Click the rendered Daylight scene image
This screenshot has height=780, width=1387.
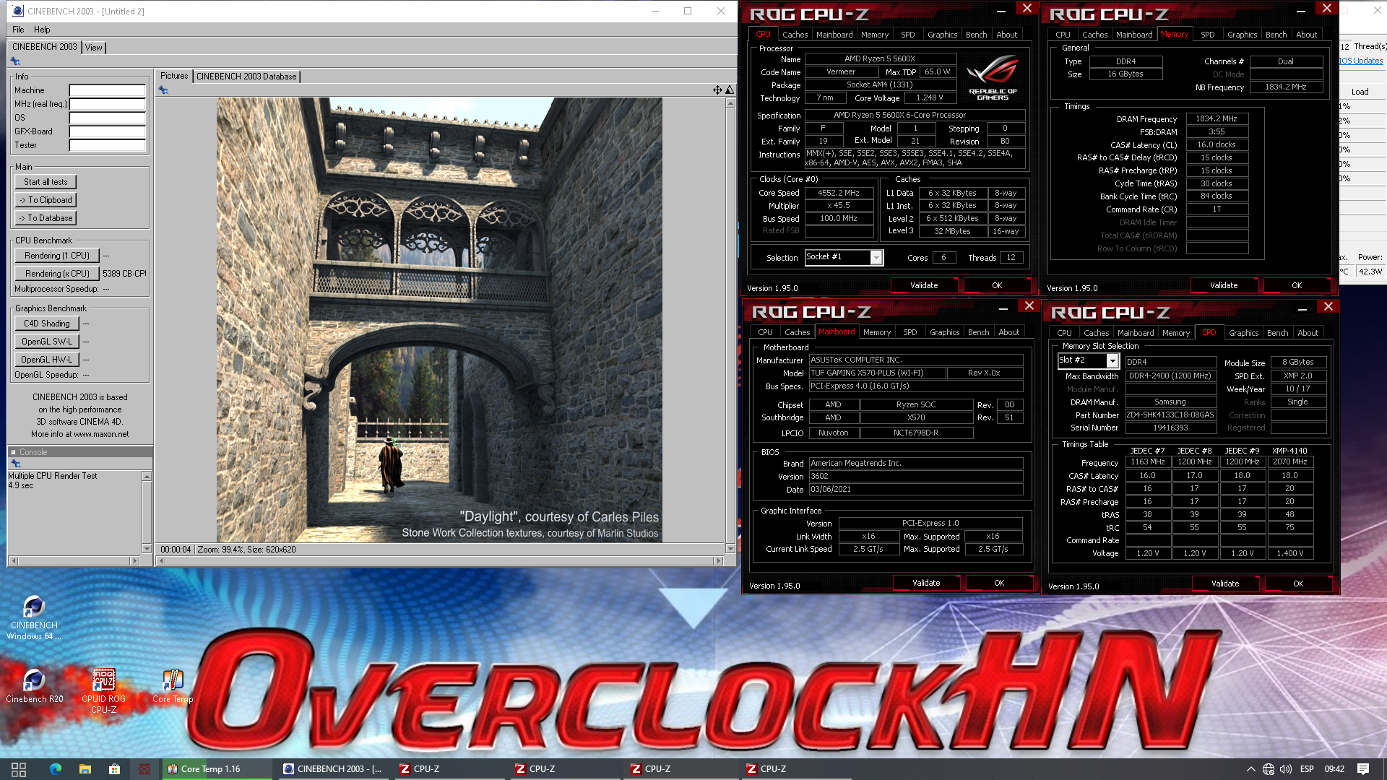pos(439,320)
